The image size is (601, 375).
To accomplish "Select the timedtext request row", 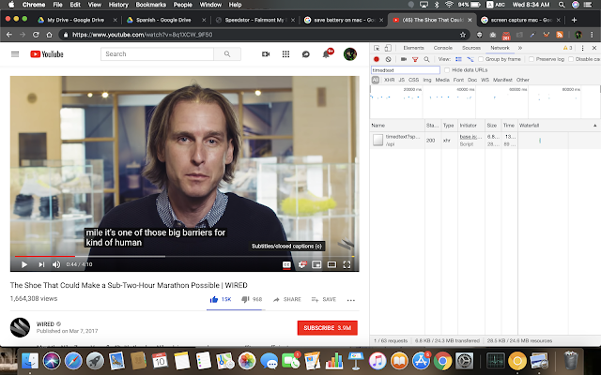I will (x=485, y=141).
